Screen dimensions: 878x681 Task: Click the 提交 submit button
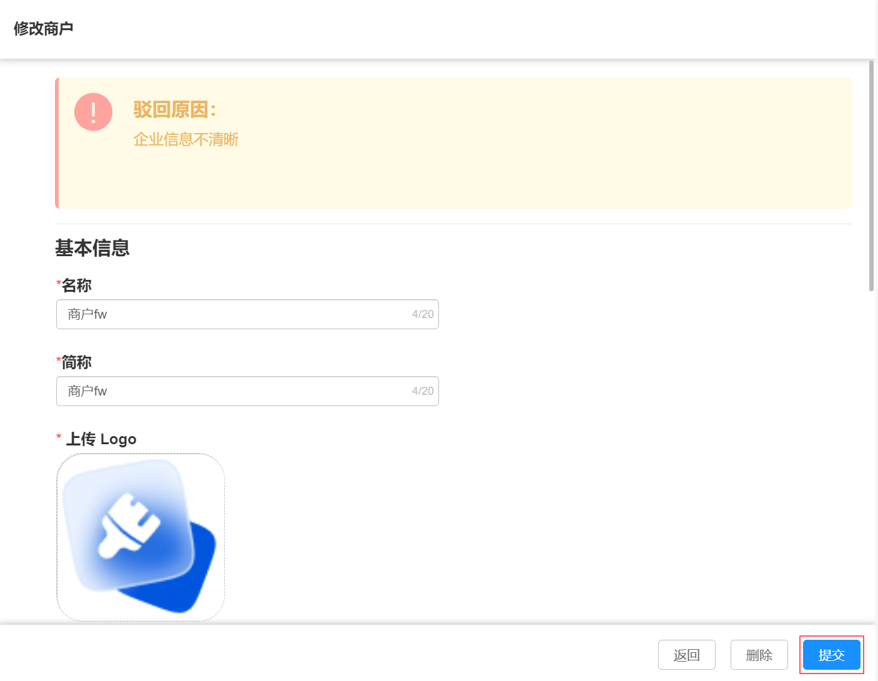pos(831,655)
